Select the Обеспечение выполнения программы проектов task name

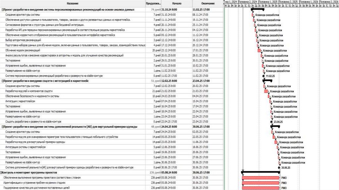click(x=42, y=178)
